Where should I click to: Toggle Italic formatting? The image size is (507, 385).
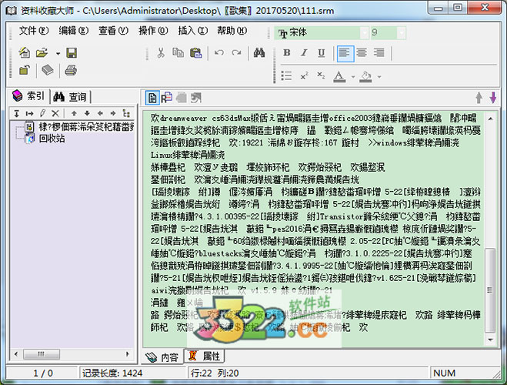click(x=304, y=52)
